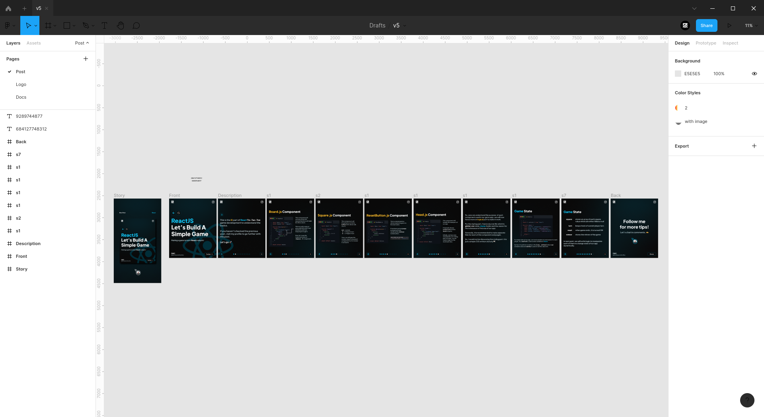Select the Back frame layer
764x417 pixels.
click(x=48, y=142)
